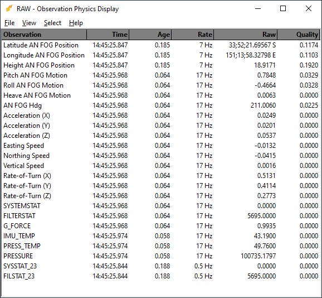322x298 pixels.
Task: Click the Quality column header
Action: point(299,35)
